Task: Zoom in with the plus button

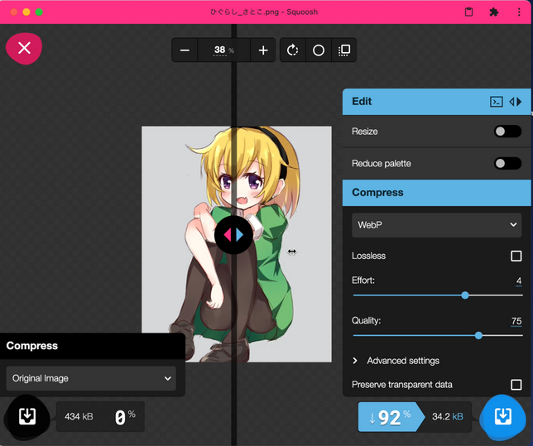Action: point(263,50)
